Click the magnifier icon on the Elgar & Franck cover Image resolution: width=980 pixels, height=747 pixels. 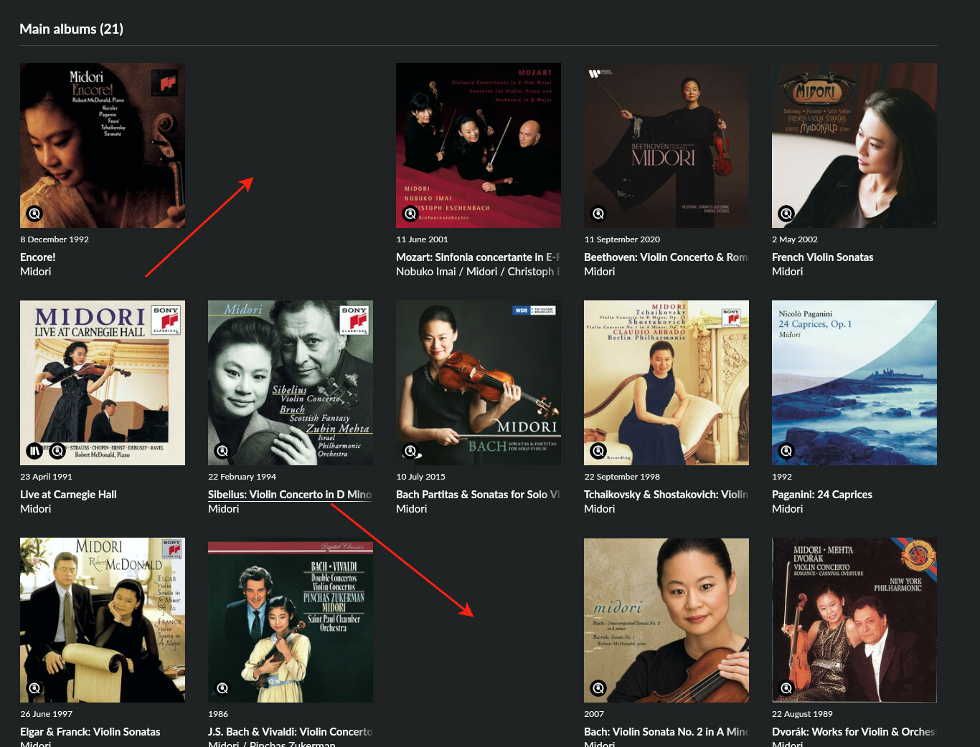click(x=34, y=688)
